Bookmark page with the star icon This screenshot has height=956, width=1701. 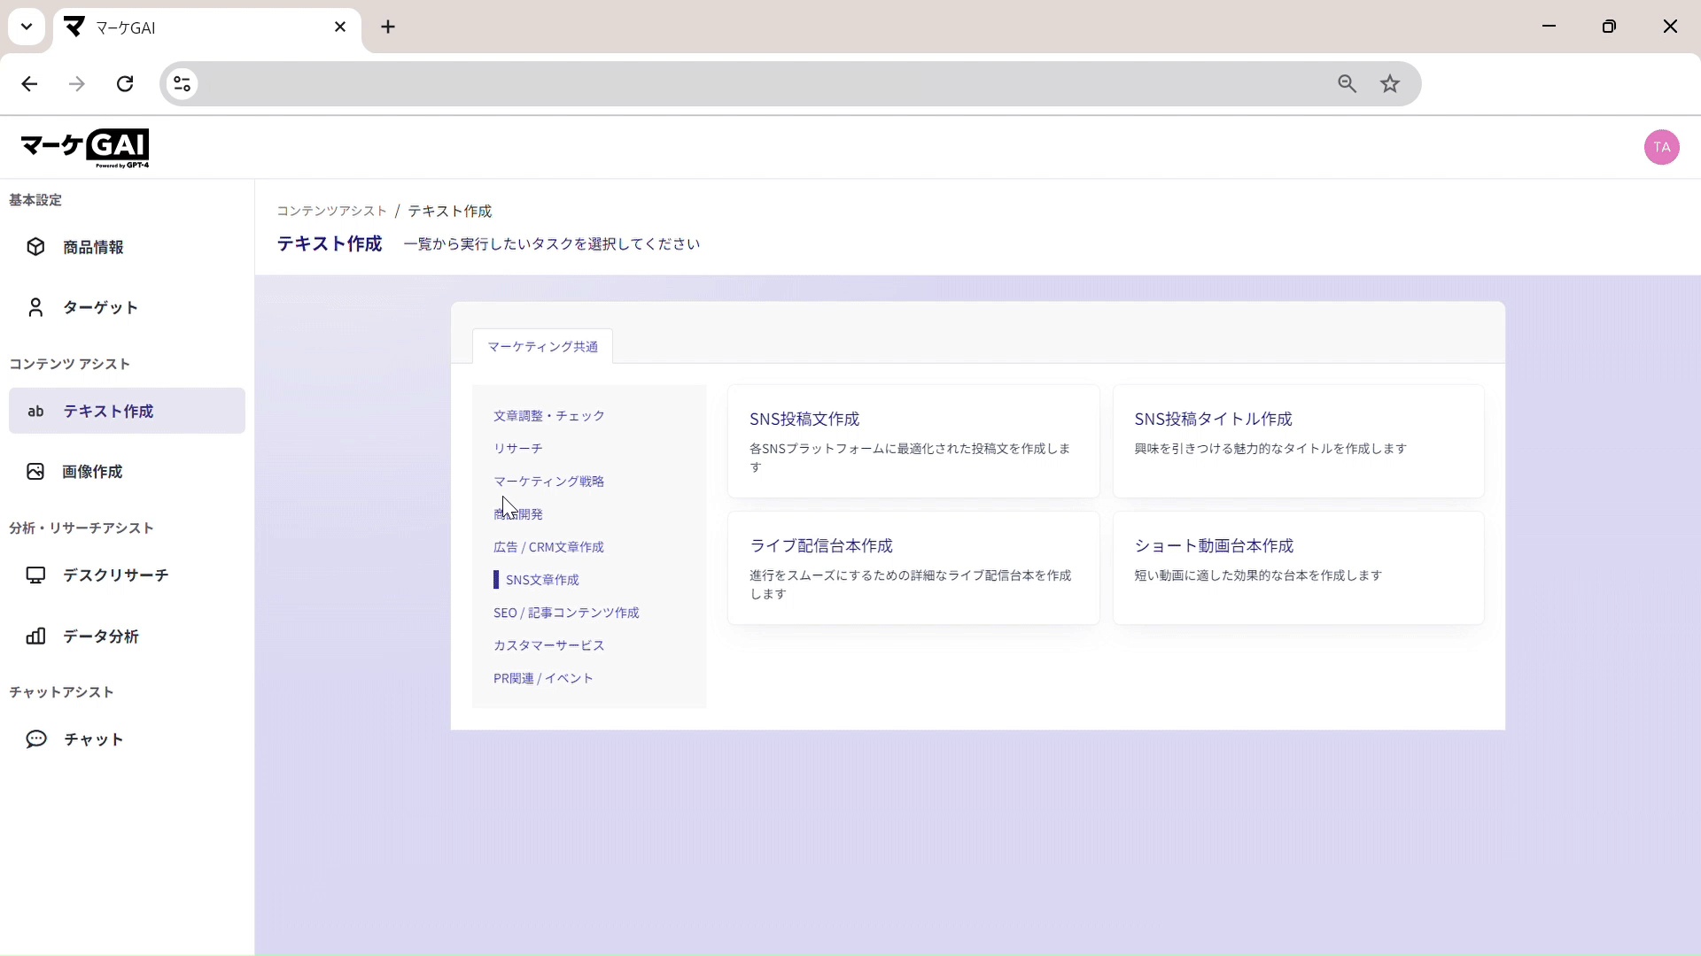pyautogui.click(x=1390, y=84)
